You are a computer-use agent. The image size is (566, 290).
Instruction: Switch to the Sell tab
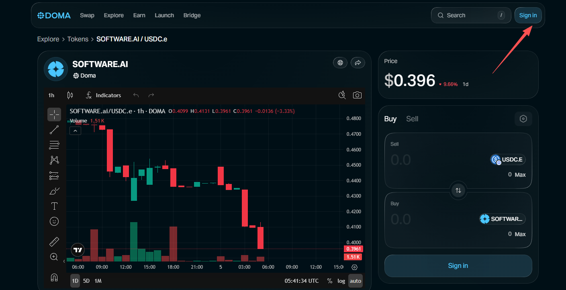pyautogui.click(x=412, y=119)
